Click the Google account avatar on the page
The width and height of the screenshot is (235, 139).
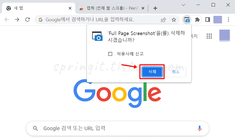pos(225,35)
